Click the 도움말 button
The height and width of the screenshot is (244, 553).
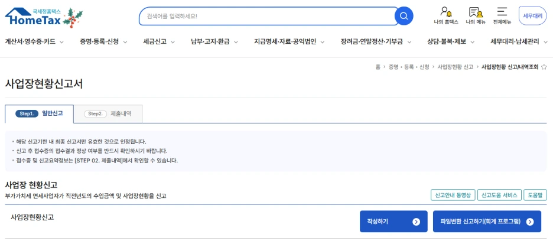click(x=535, y=195)
